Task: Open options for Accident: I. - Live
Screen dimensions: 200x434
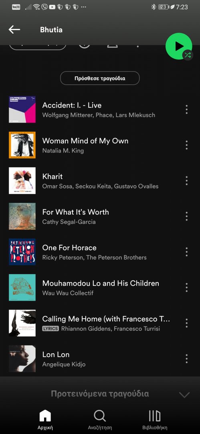Action: (187, 109)
